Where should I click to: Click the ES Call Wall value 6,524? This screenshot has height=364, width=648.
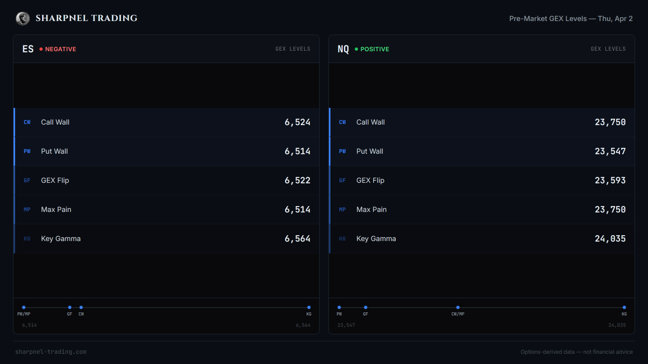point(298,122)
